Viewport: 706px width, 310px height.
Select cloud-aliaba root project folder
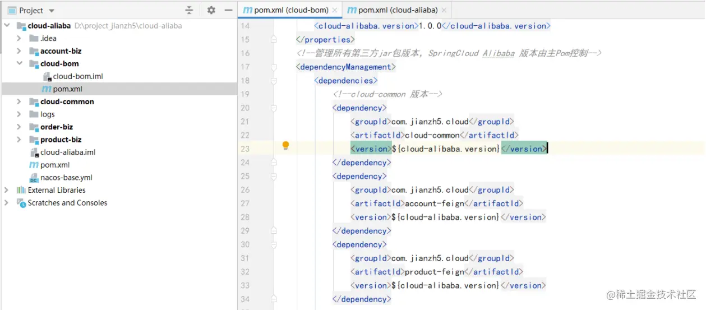(x=49, y=26)
